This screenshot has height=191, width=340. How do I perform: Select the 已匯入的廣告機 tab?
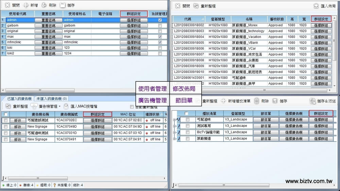pyautogui.click(x=18, y=98)
